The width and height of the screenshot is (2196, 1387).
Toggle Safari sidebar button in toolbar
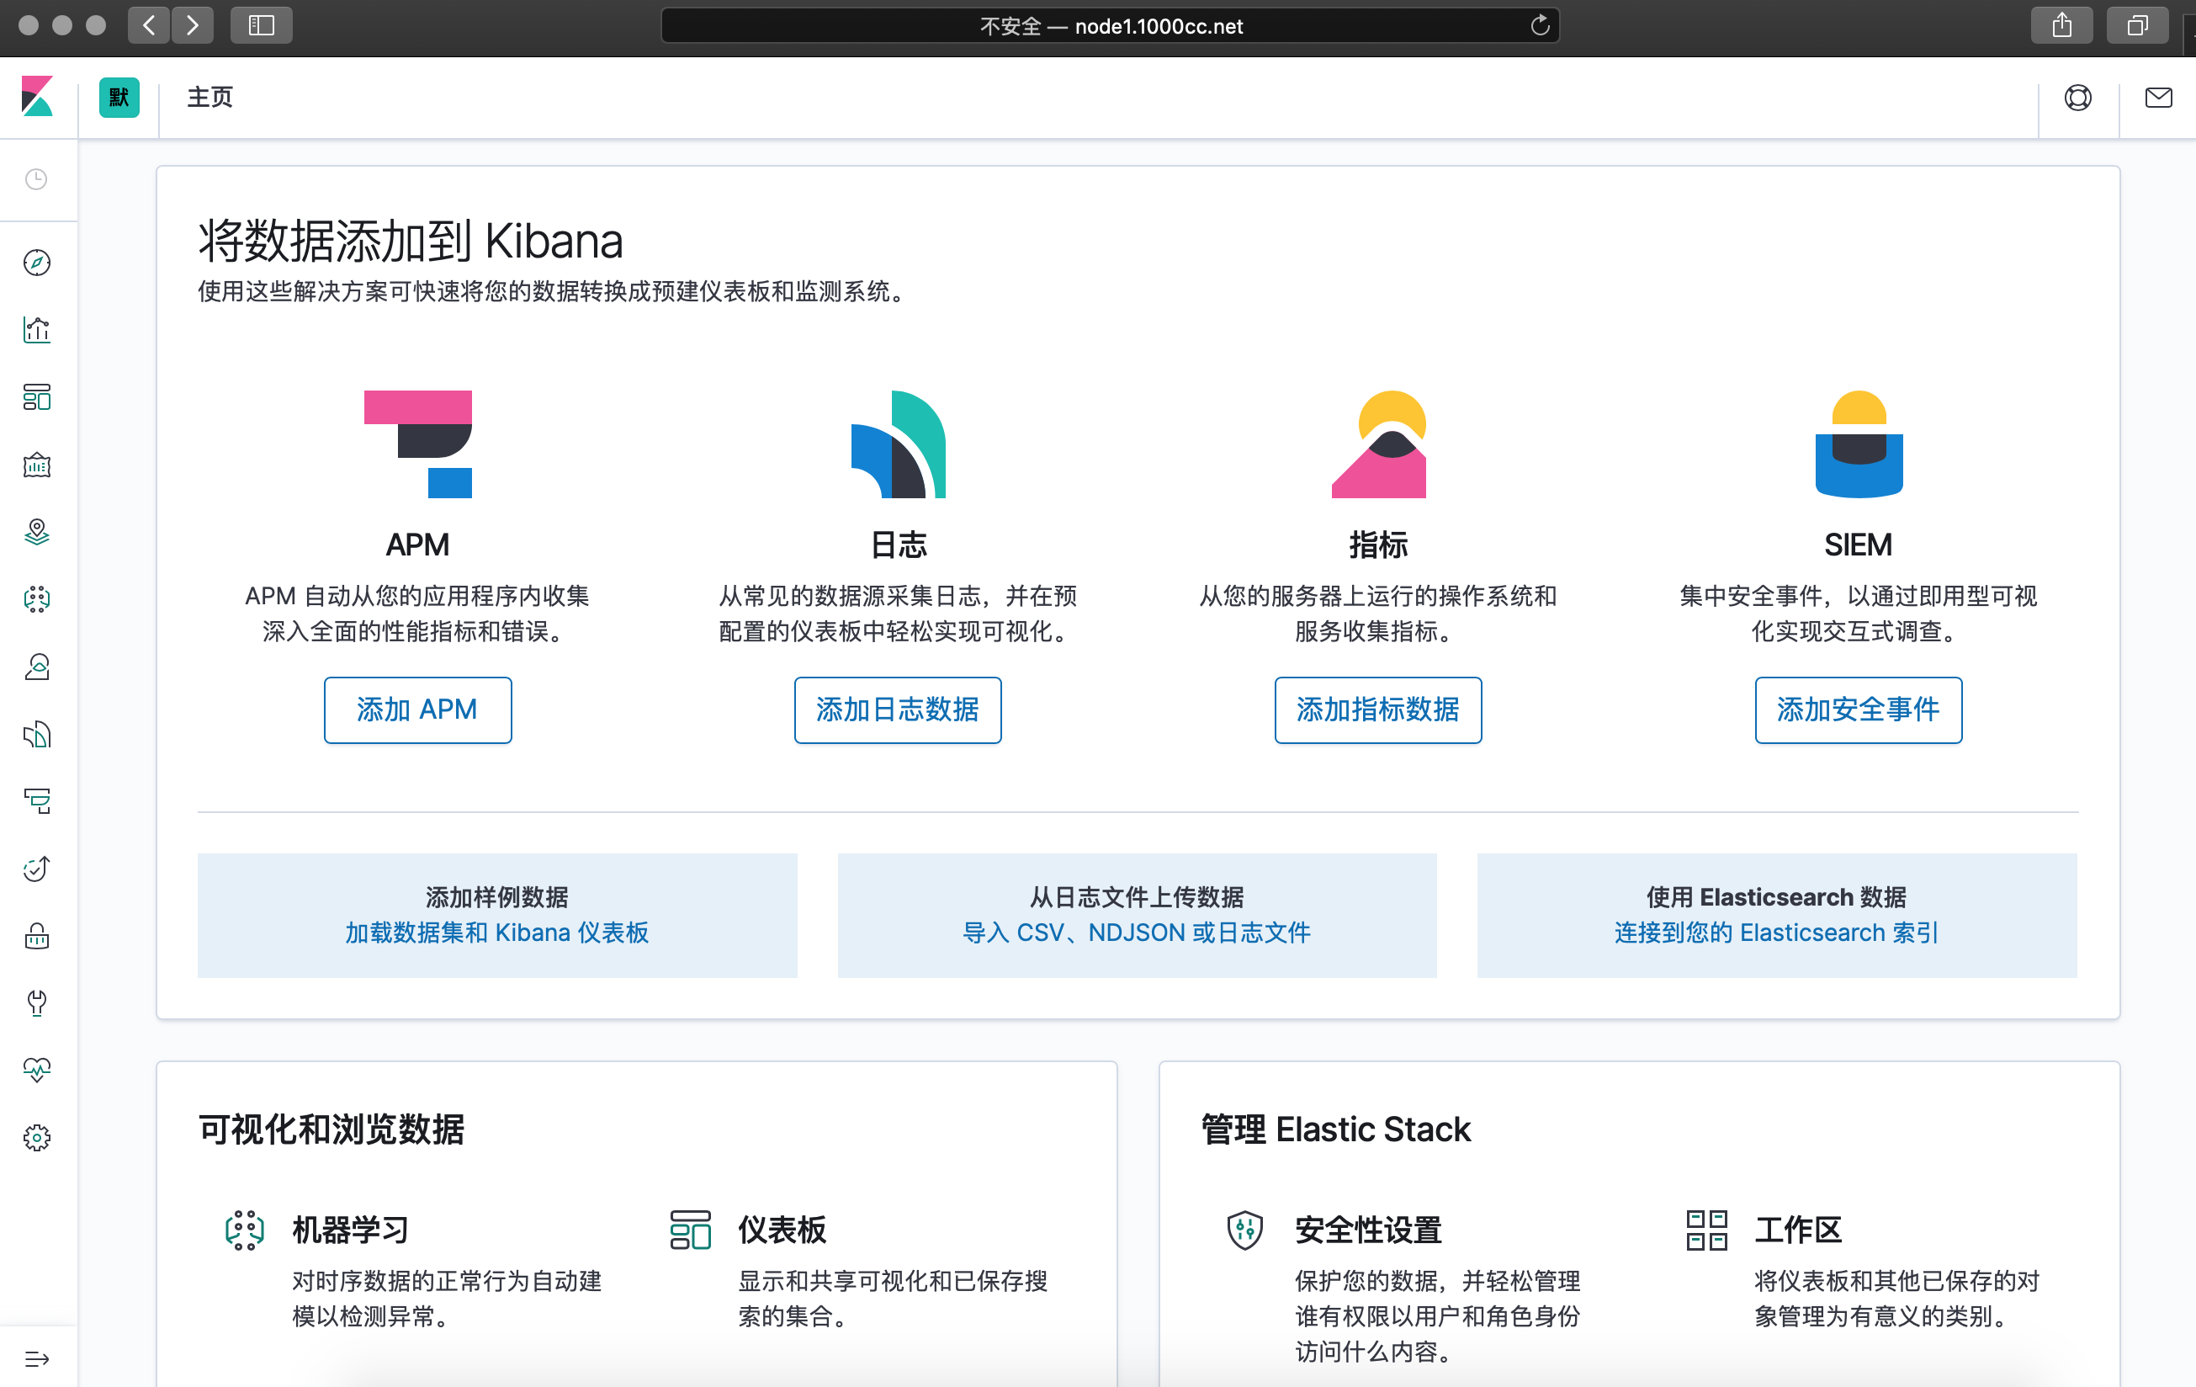(x=261, y=25)
